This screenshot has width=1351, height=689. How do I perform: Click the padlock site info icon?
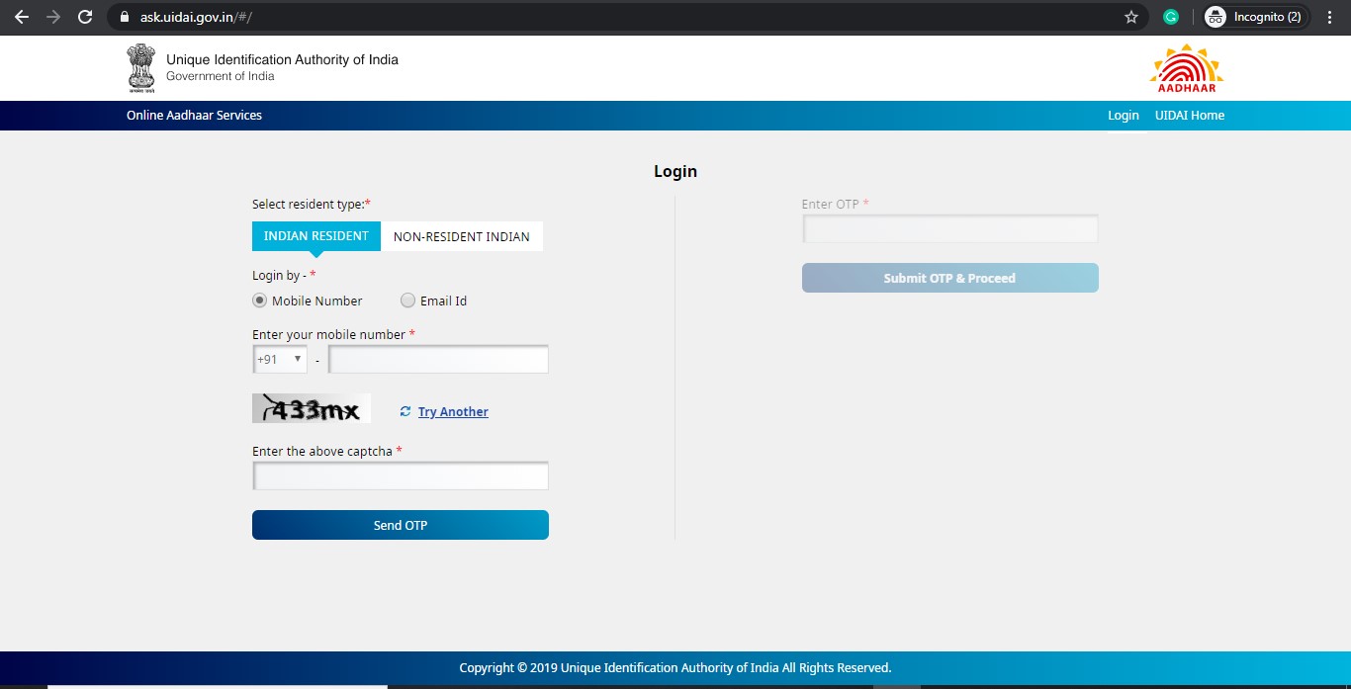point(124,17)
